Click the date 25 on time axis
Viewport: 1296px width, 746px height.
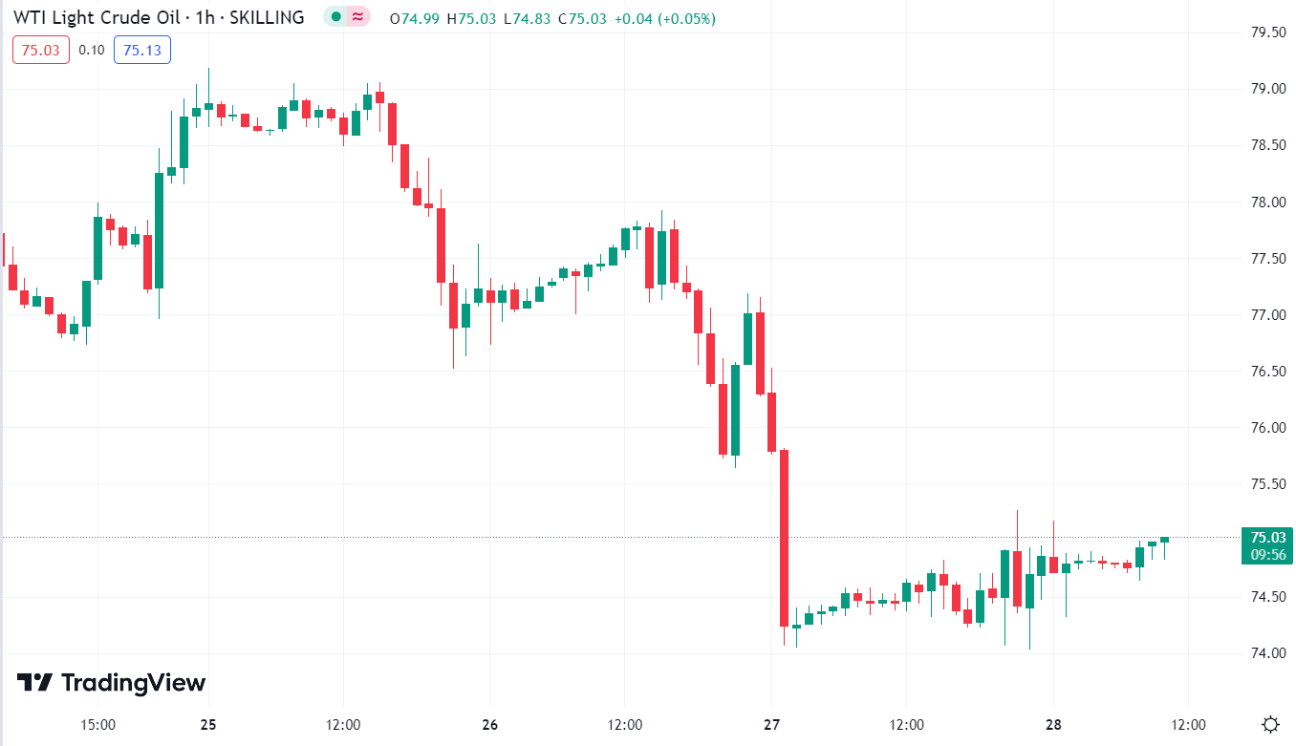(208, 724)
